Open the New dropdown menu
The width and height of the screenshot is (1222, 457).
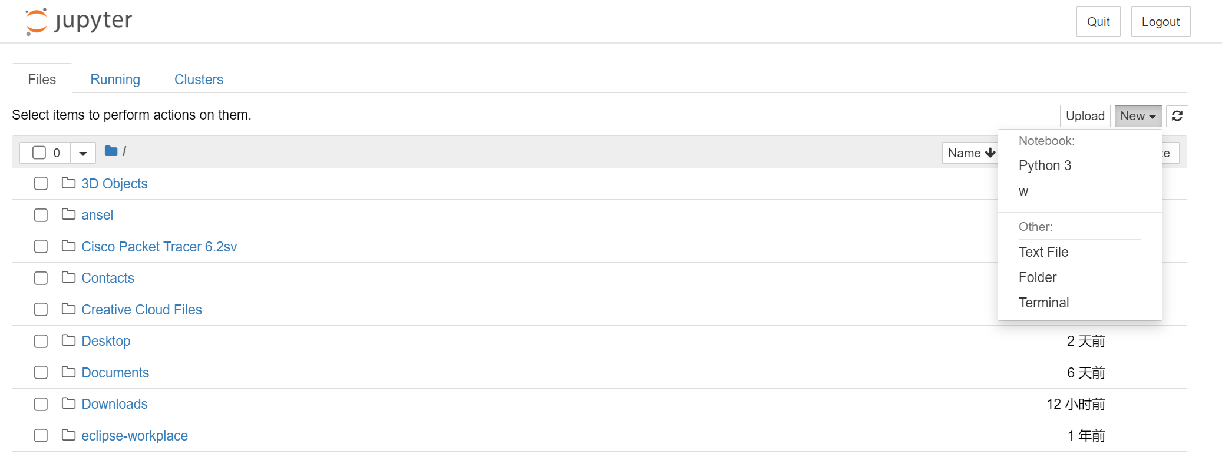(x=1138, y=116)
